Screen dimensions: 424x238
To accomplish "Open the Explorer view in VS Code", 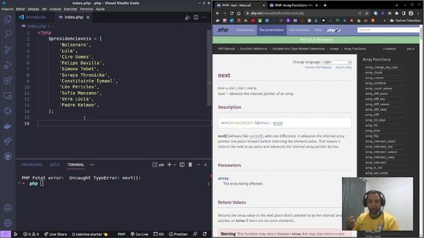I will coord(8,19).
